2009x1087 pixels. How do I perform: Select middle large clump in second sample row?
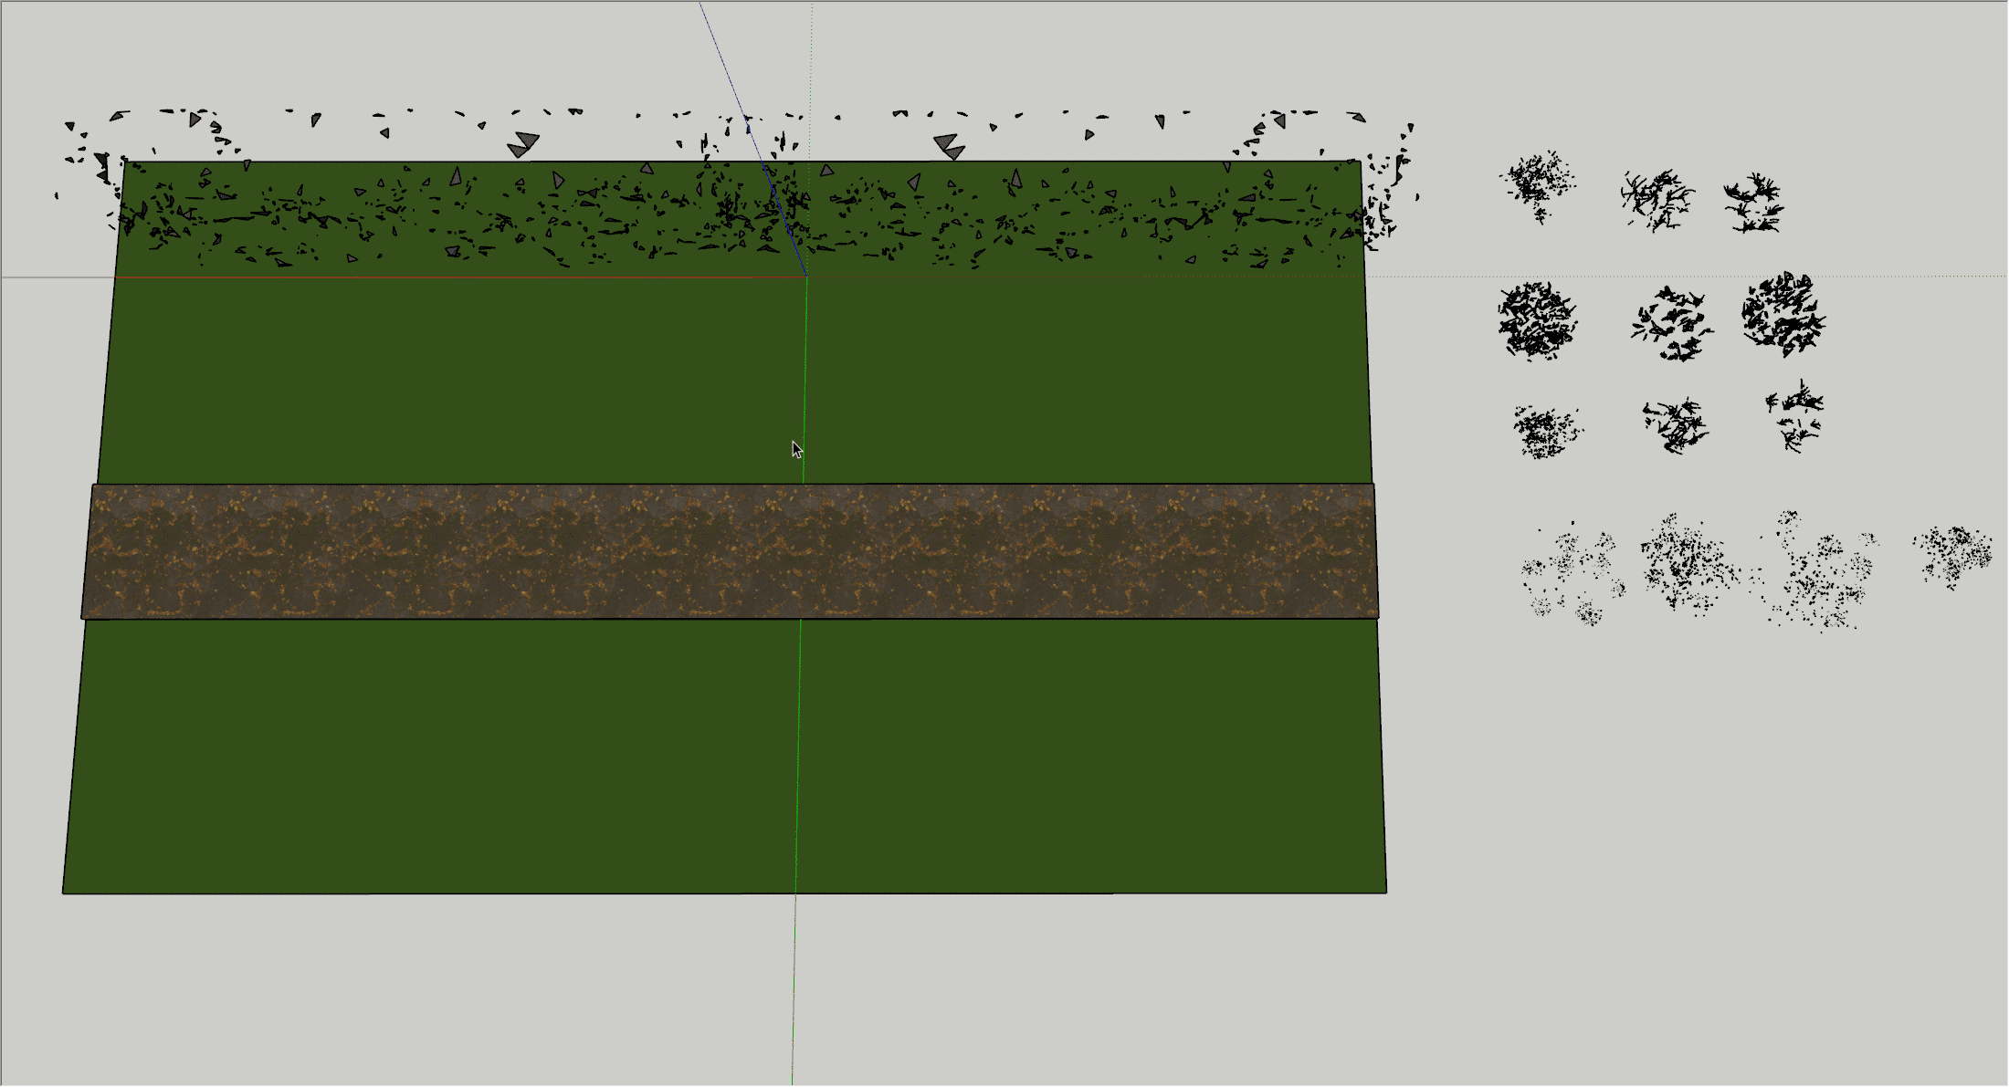[x=1672, y=324]
